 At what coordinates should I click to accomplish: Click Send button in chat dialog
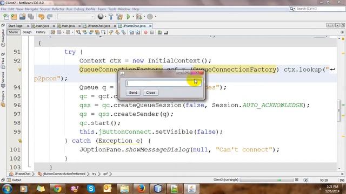133,93
